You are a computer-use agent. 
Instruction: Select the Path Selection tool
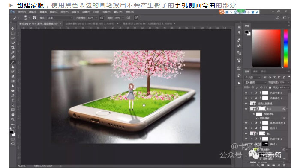(12, 105)
